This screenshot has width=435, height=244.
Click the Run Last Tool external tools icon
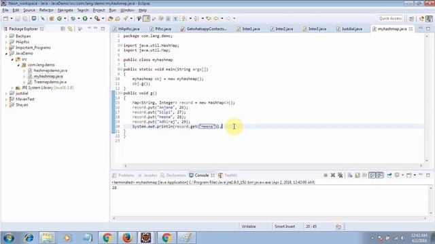pos(97,18)
